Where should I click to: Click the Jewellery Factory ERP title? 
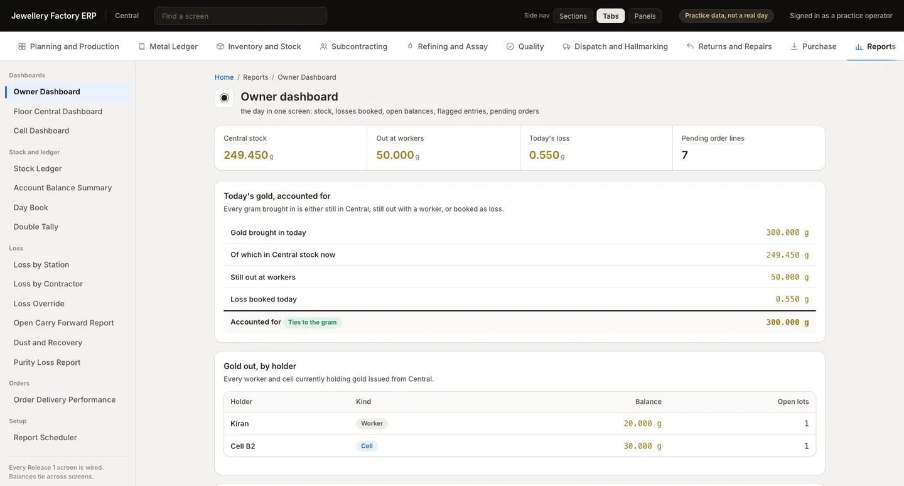(x=54, y=16)
